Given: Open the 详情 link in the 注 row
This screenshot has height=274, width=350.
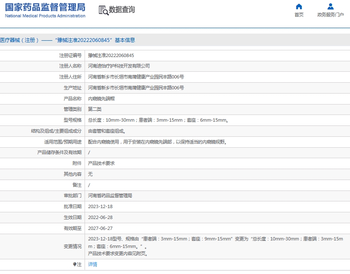Looking at the screenshot, I should (x=93, y=264).
